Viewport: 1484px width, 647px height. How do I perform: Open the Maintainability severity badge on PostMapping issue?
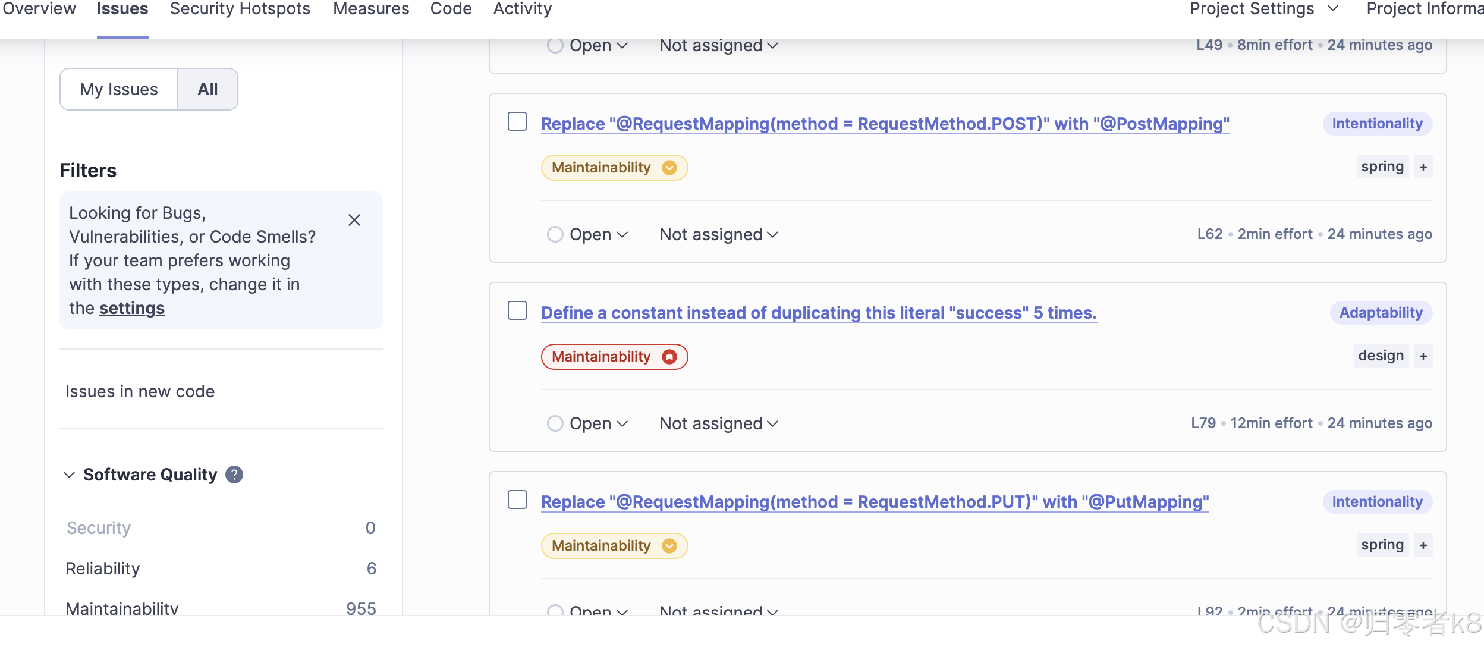click(x=614, y=167)
